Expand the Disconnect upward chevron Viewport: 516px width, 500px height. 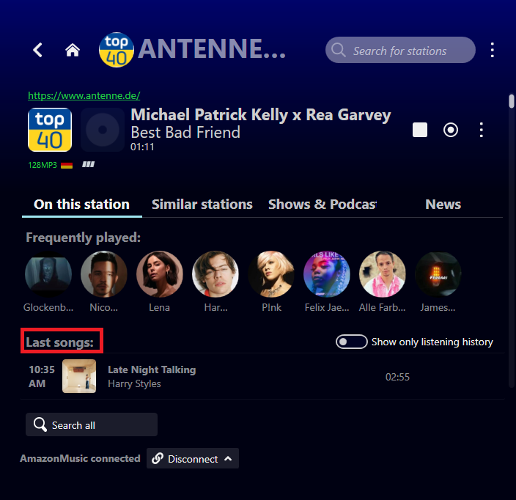[228, 458]
